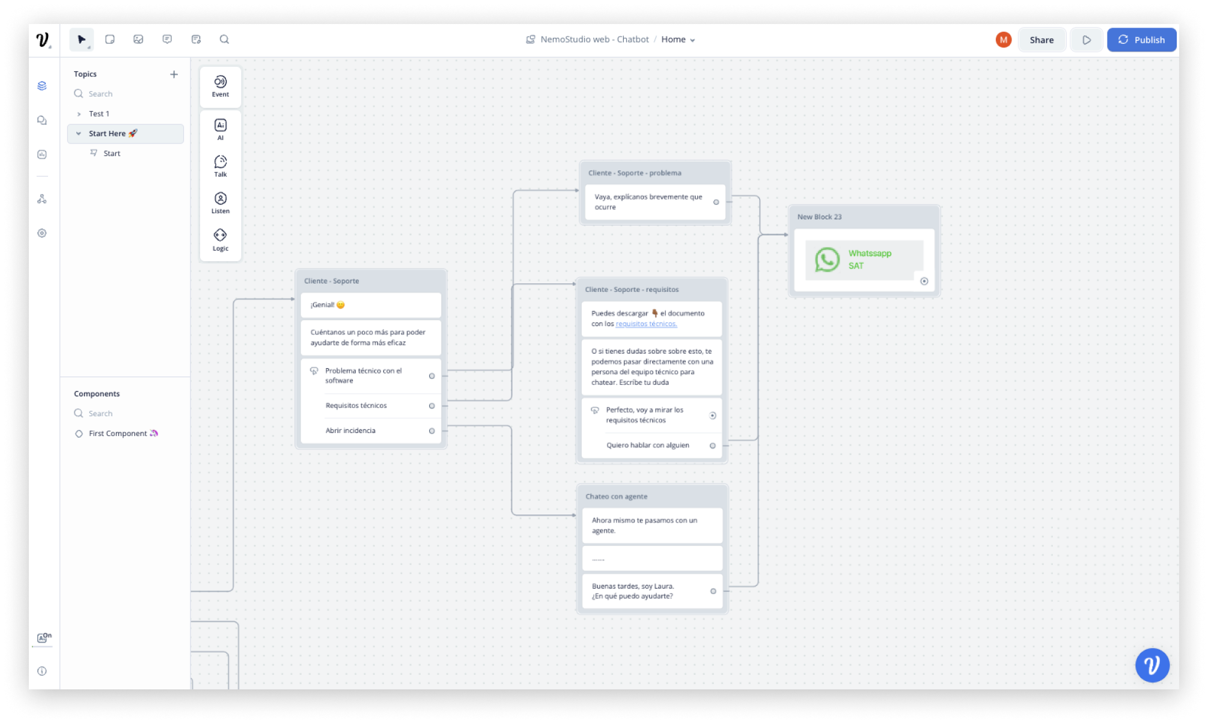This screenshot has width=1208, height=723.
Task: Click port of 'Requisitos técnicos' choice
Action: click(x=432, y=406)
